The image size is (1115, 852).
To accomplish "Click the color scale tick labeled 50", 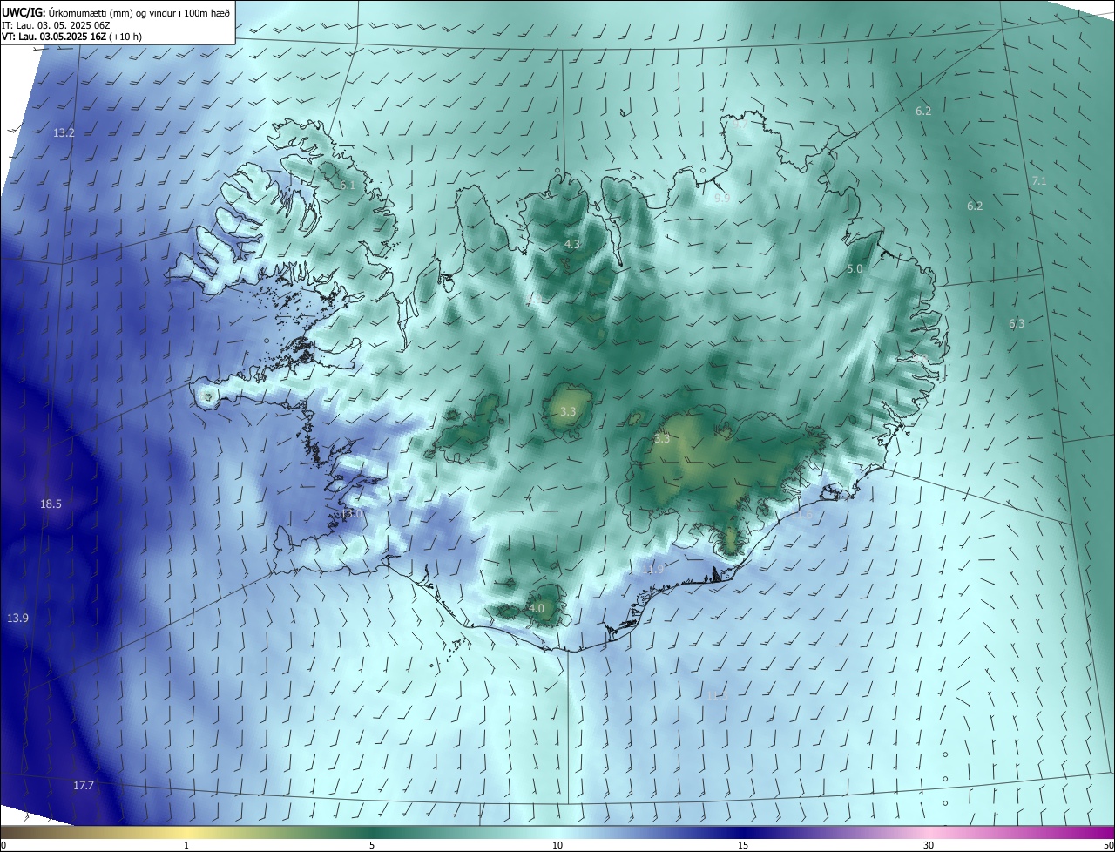I will pos(1108,845).
